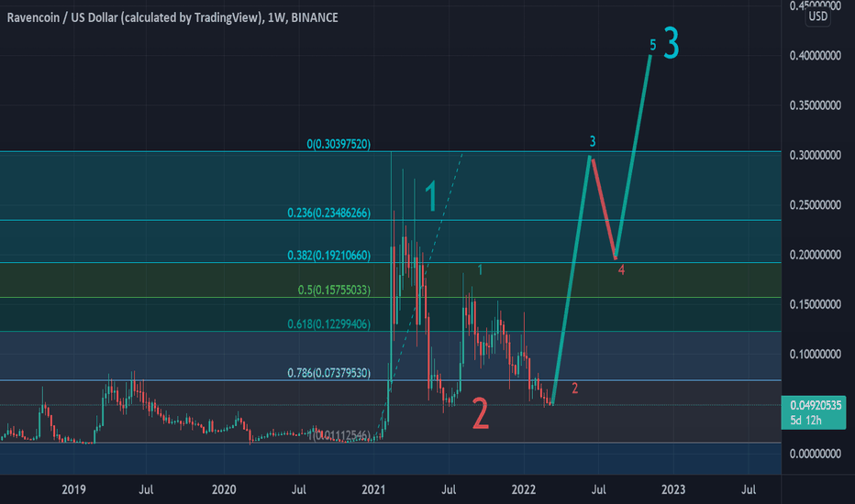Click the green Fibonacci label 0.5(0.15755033)
The width and height of the screenshot is (855, 504).
click(334, 290)
